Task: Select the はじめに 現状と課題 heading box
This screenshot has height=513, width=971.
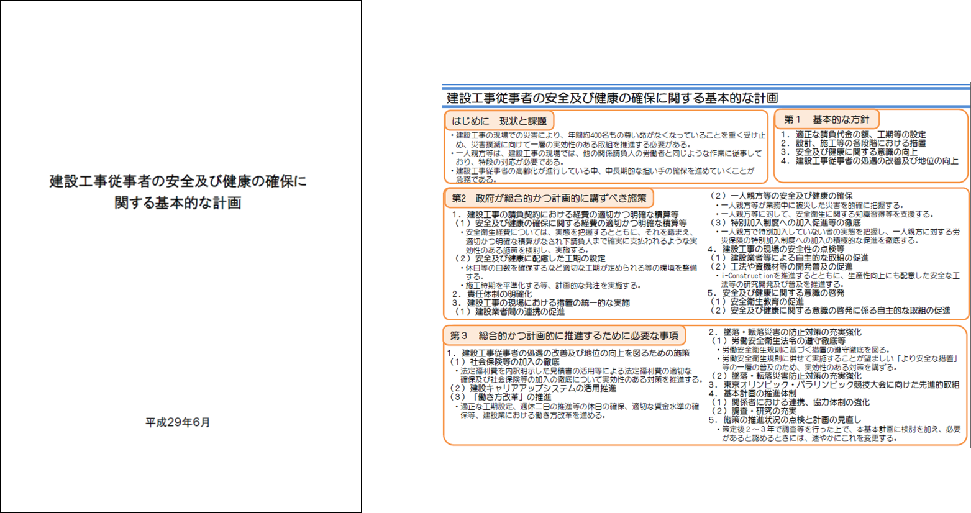Action: 499,121
